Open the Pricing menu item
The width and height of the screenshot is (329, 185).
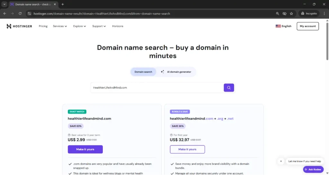[43, 26]
